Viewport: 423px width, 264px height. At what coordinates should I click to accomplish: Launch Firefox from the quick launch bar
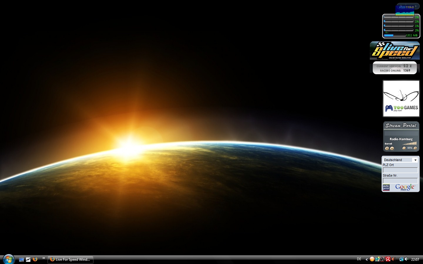click(x=35, y=259)
